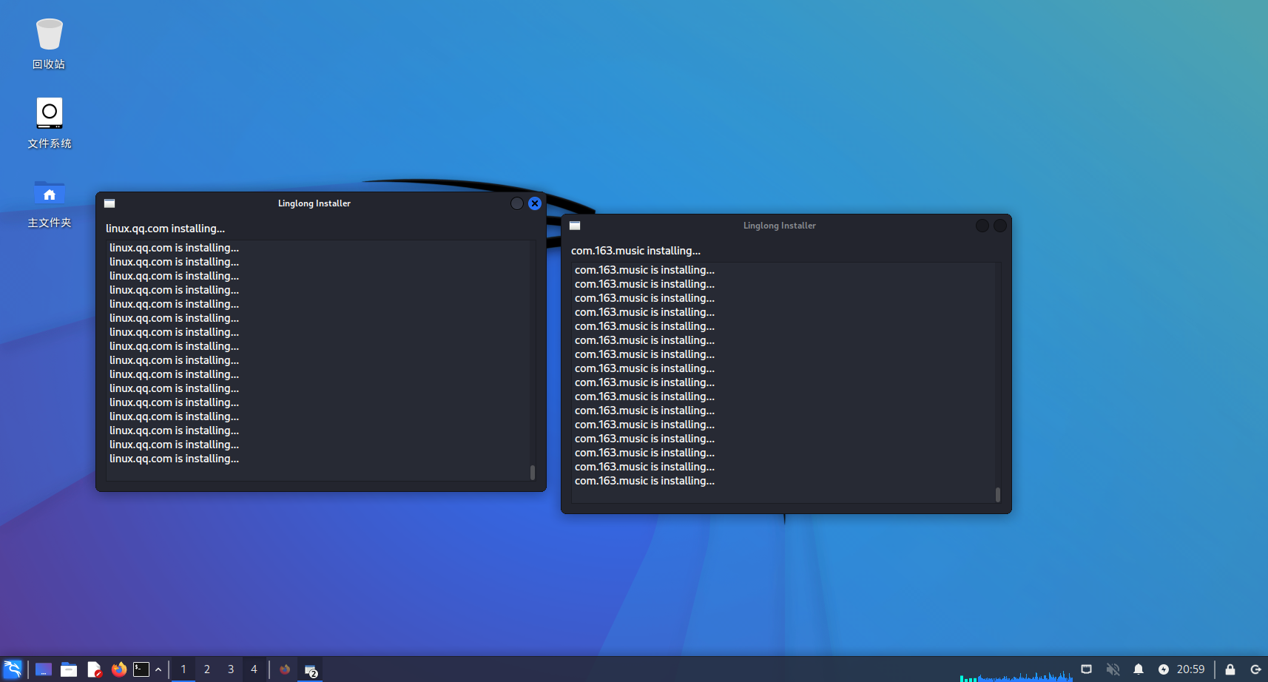Open the log out icon in the panel
The height and width of the screenshot is (682, 1268).
click(1255, 669)
